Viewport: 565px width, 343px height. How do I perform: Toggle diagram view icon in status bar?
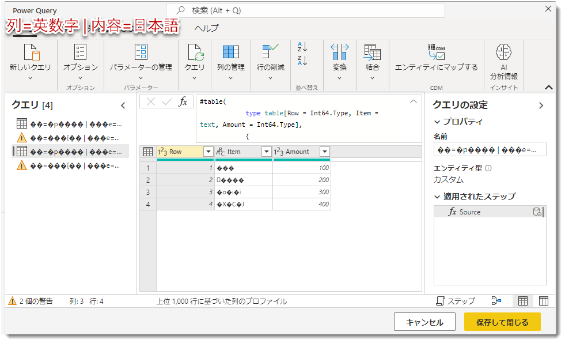click(496, 301)
